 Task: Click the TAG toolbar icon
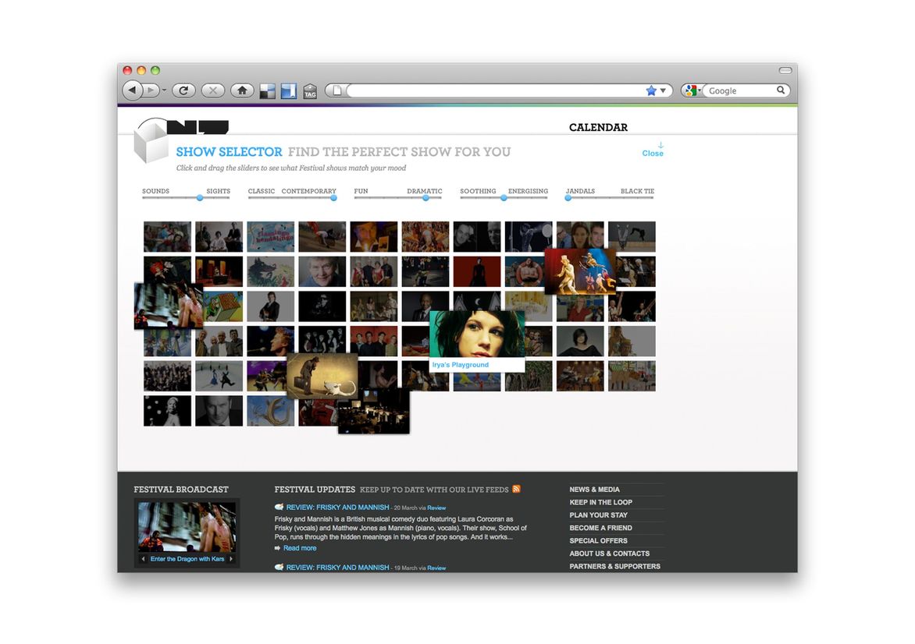(310, 91)
